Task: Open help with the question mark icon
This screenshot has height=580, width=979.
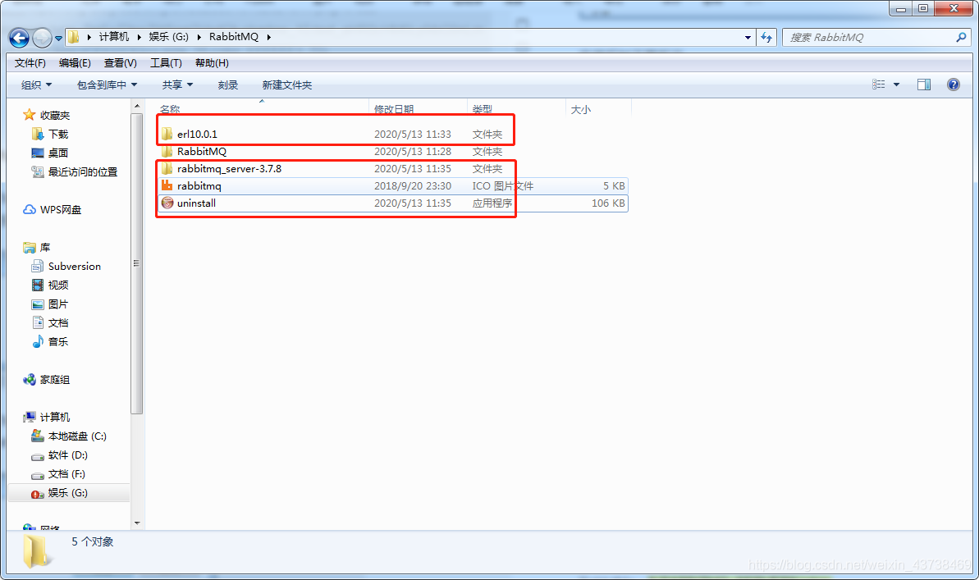Action: [x=953, y=84]
